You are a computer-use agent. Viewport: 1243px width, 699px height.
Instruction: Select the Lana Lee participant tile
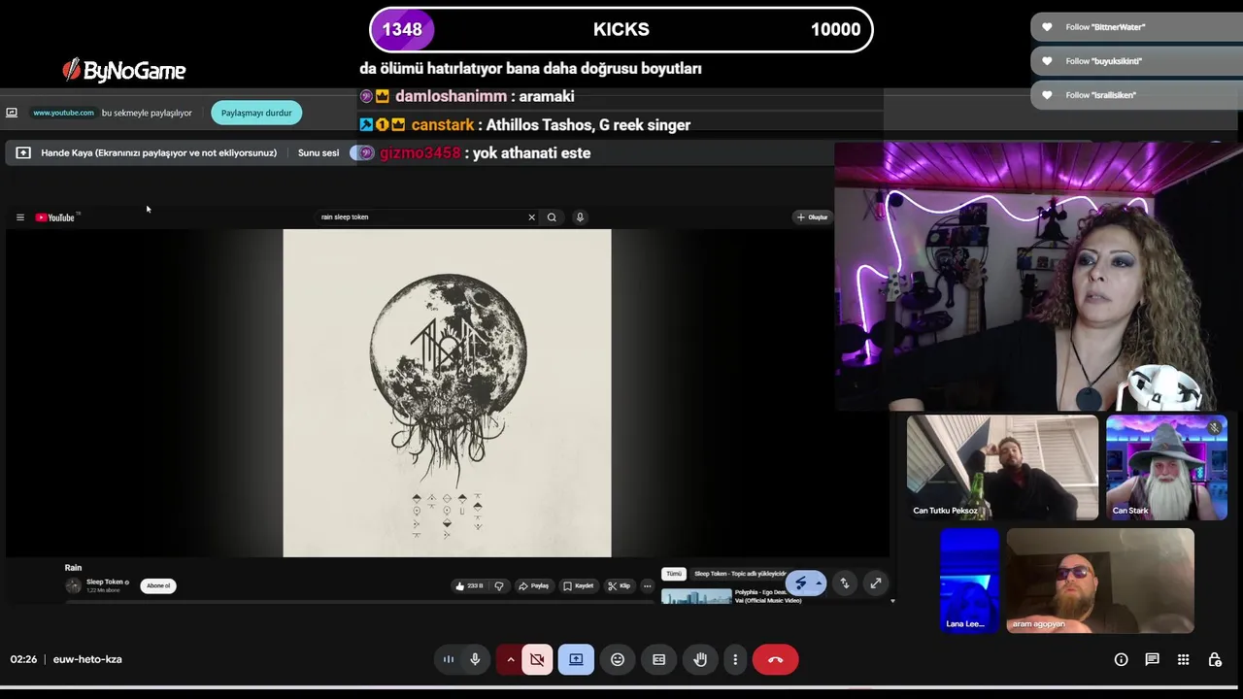pyautogui.click(x=969, y=581)
